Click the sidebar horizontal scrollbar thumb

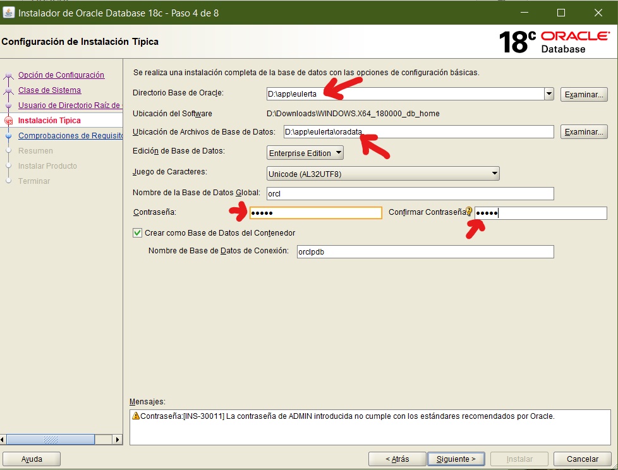click(51, 439)
